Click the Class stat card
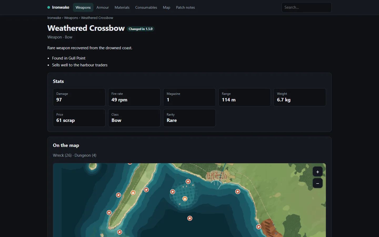The height and width of the screenshot is (237, 379). (134, 118)
